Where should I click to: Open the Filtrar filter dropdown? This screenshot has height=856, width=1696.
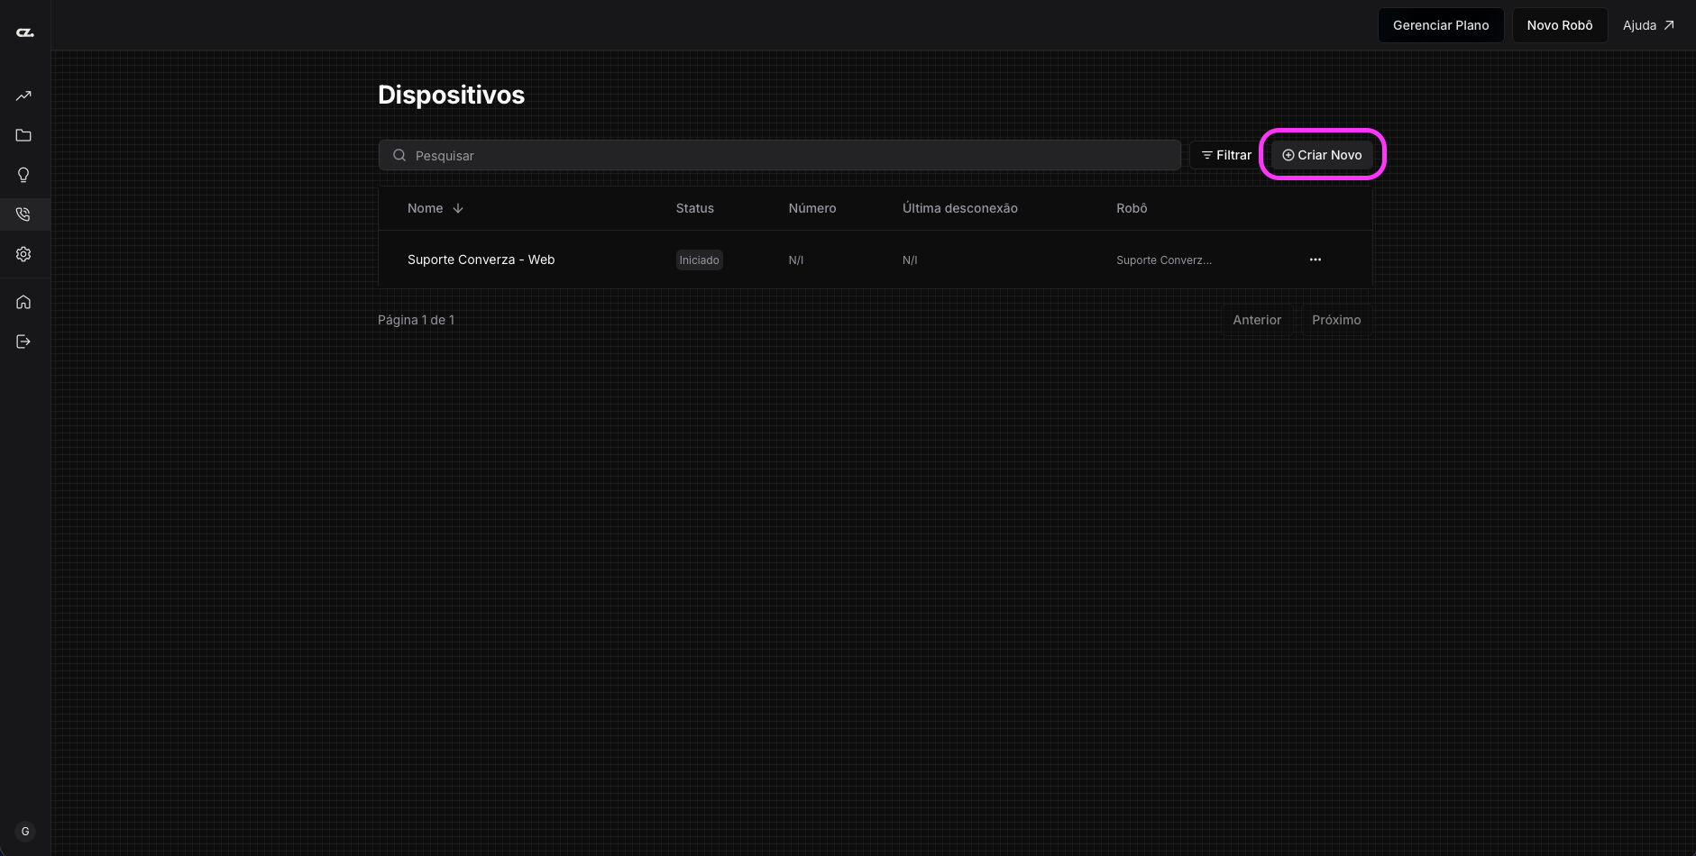click(x=1226, y=155)
